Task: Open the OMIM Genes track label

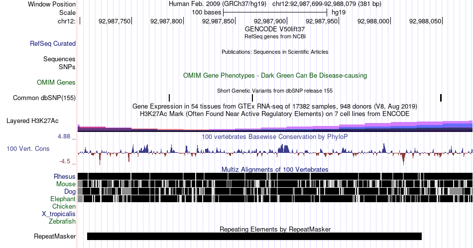Action: pyautogui.click(x=56, y=82)
